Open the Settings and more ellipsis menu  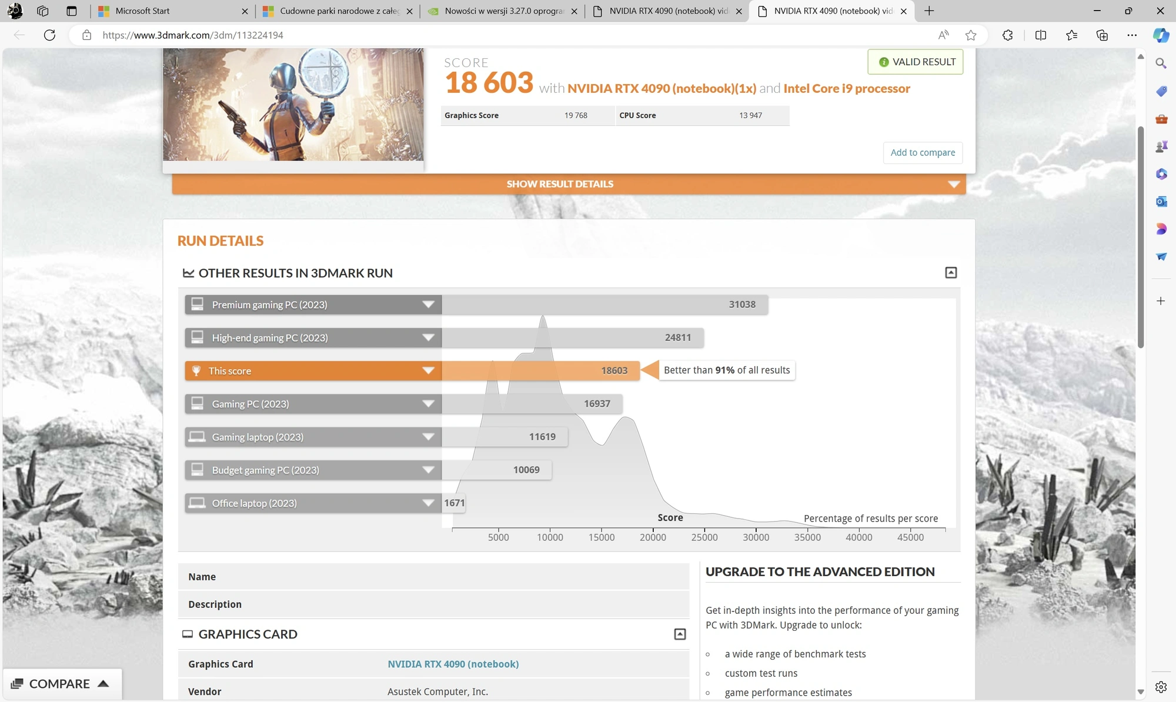1132,35
